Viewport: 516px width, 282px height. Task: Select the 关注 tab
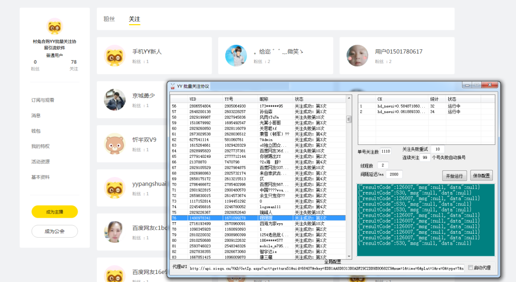pos(134,19)
